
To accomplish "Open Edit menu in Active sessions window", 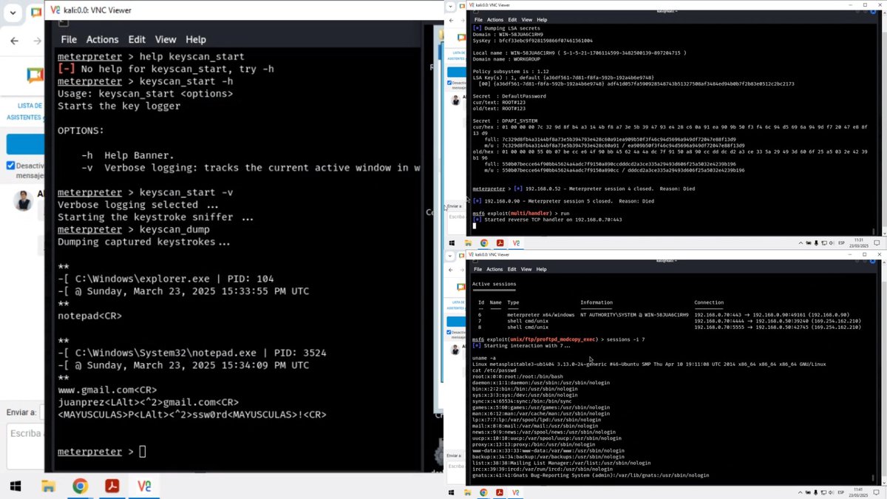I will (x=512, y=269).
